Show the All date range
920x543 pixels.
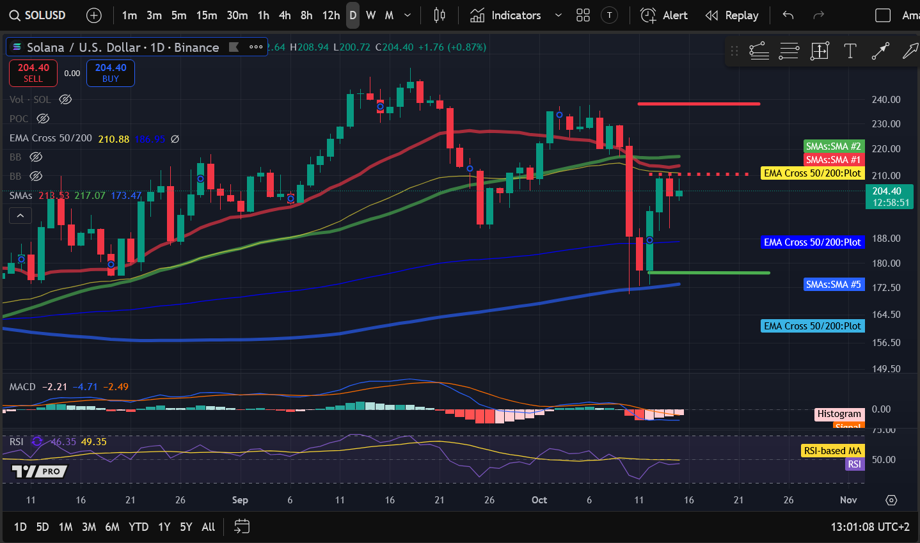pos(209,527)
